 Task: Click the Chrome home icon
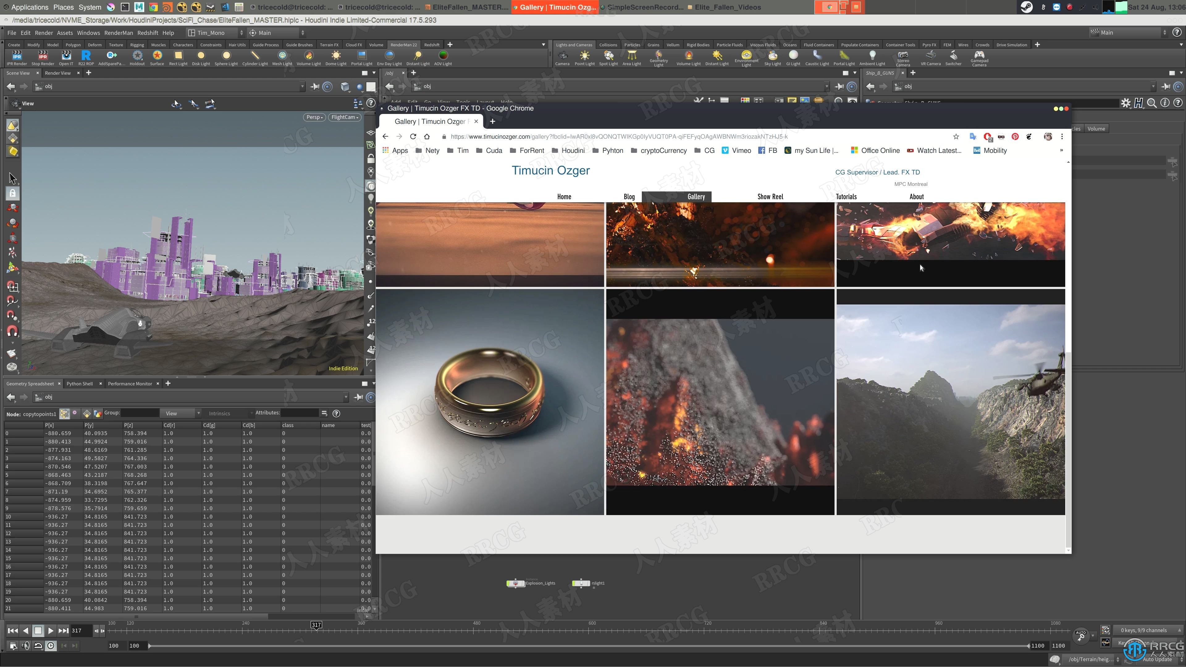point(427,136)
